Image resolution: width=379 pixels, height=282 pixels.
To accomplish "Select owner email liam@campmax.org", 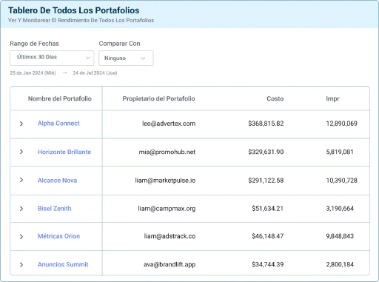I will pyautogui.click(x=167, y=209).
